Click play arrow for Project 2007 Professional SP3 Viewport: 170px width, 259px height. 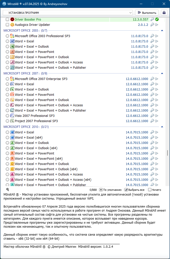[157, 121]
